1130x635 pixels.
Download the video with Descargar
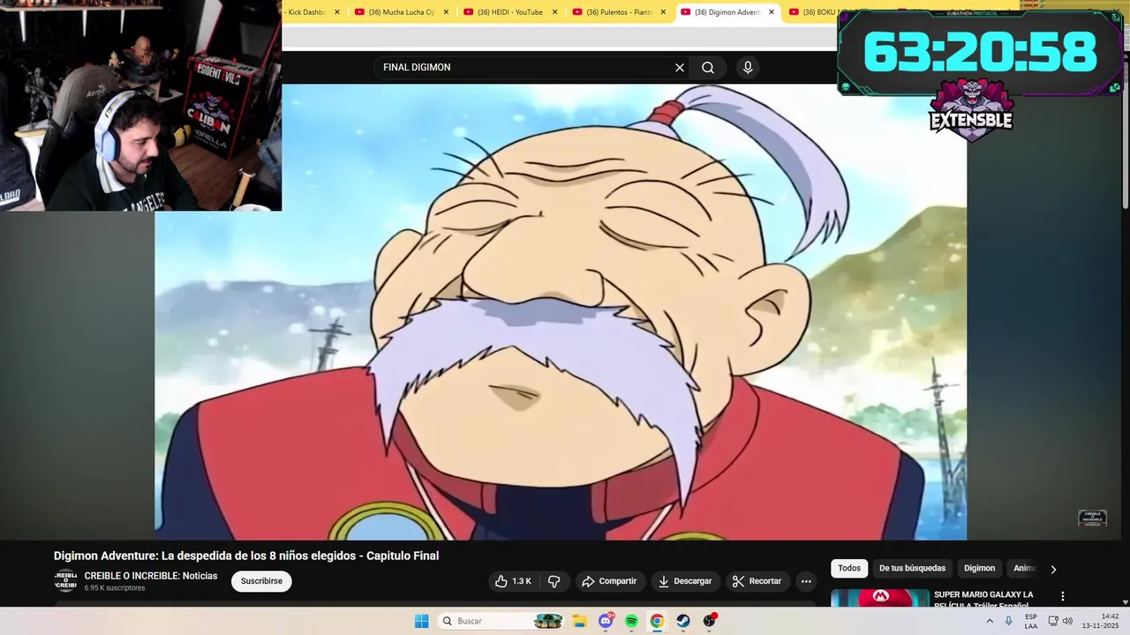pyautogui.click(x=685, y=581)
